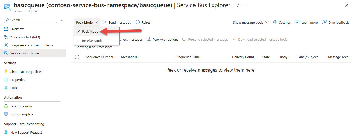356x139 pixels.
Task: Click the Learn more document icon
Action: 297,22
